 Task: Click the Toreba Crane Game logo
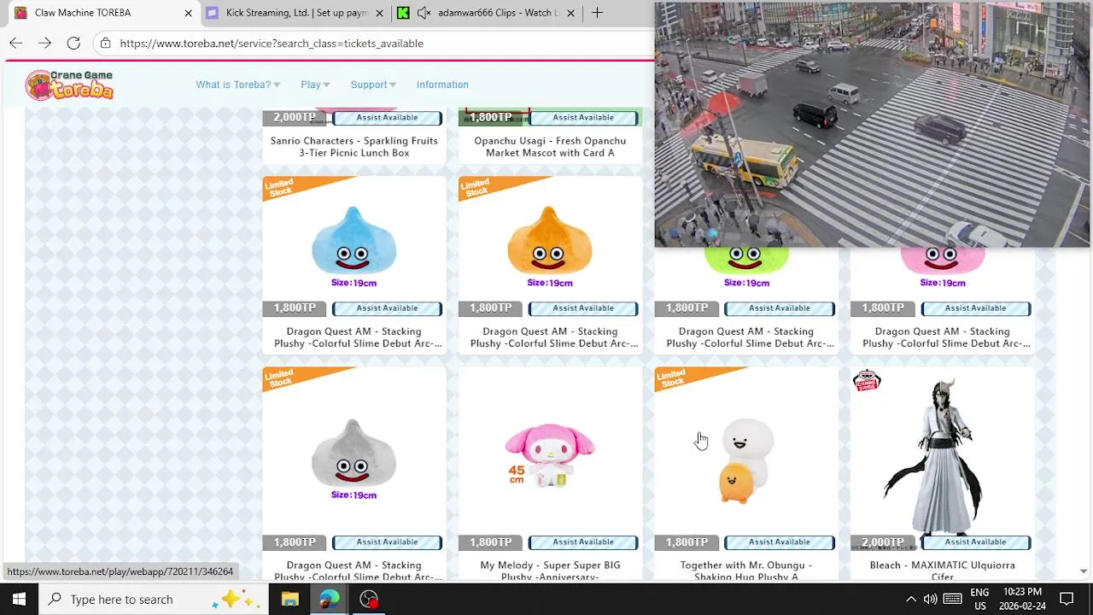pyautogui.click(x=69, y=85)
